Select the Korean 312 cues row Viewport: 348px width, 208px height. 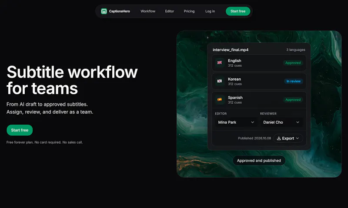pos(259,81)
